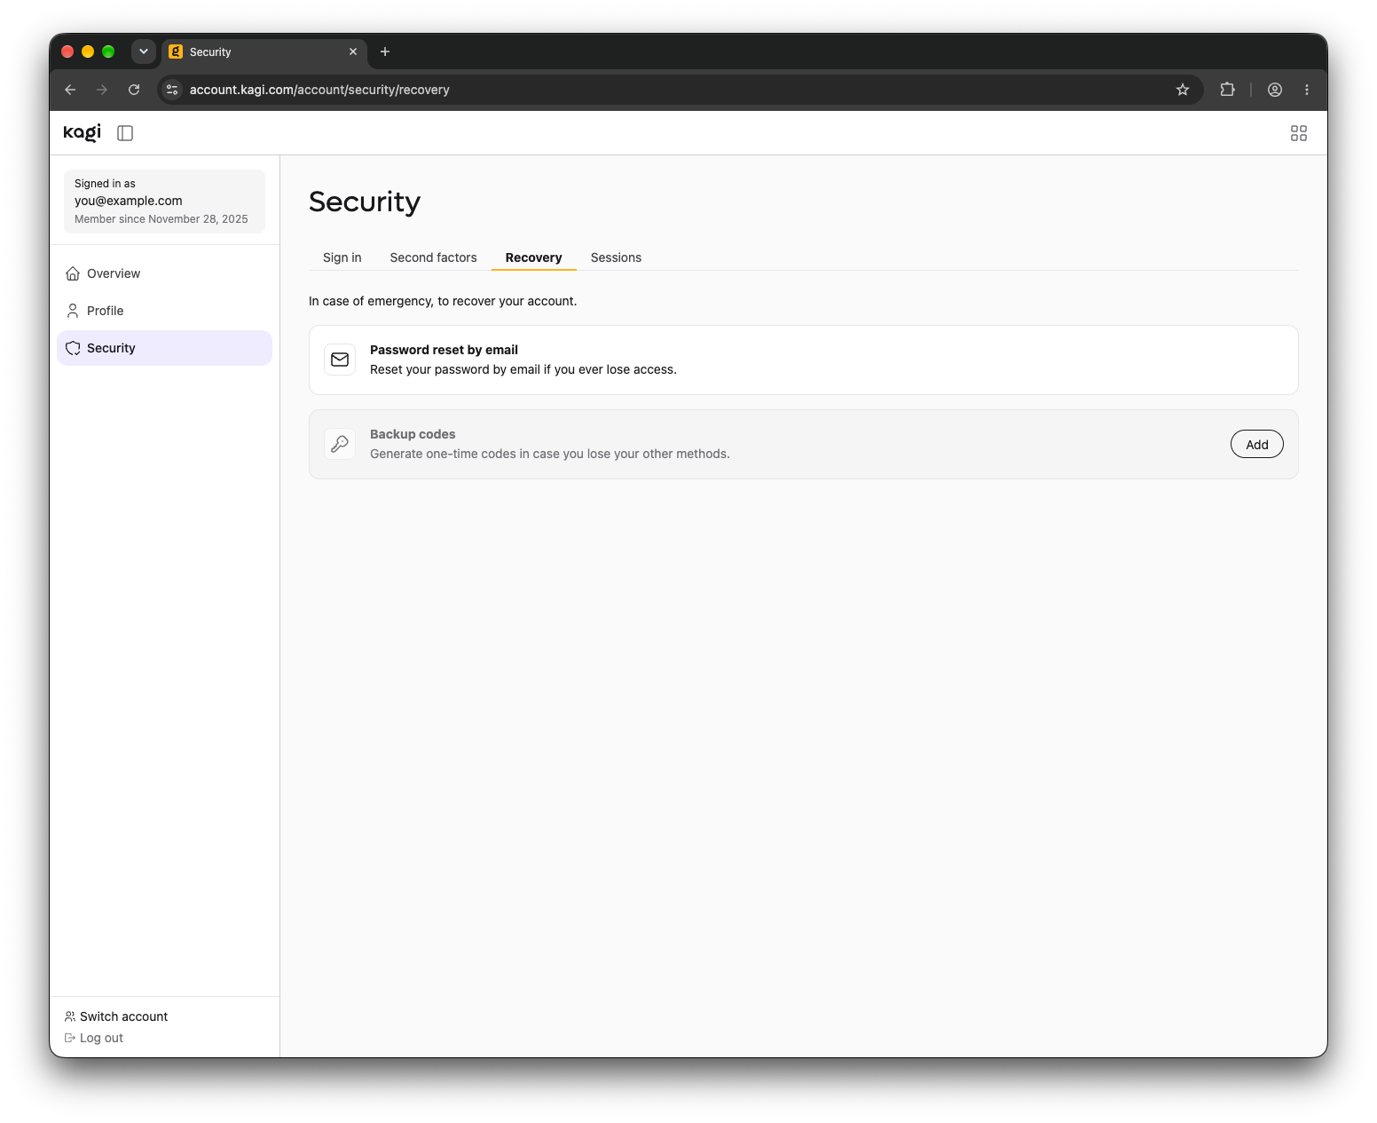
Task: Click the key icon beside Backup codes
Action: pos(340,444)
